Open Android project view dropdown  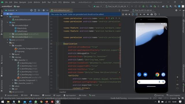click(11, 10)
